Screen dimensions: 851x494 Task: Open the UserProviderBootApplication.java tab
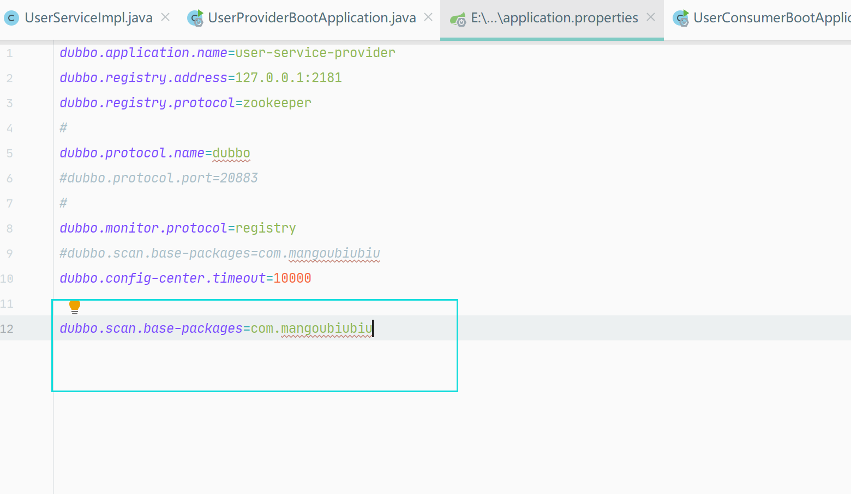(311, 18)
